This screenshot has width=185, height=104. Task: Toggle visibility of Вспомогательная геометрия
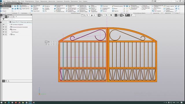coord(3,27)
